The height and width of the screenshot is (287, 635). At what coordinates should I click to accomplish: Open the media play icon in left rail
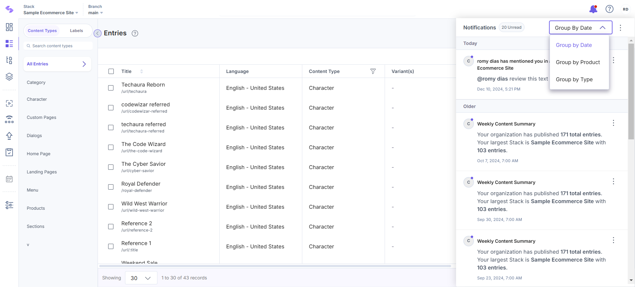(x=9, y=103)
